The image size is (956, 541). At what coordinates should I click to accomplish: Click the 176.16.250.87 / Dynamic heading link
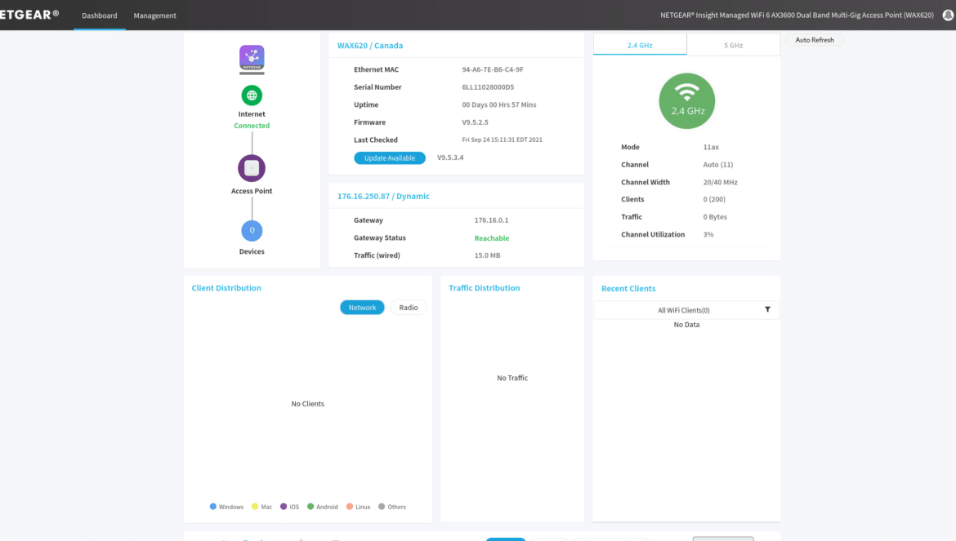(x=383, y=196)
